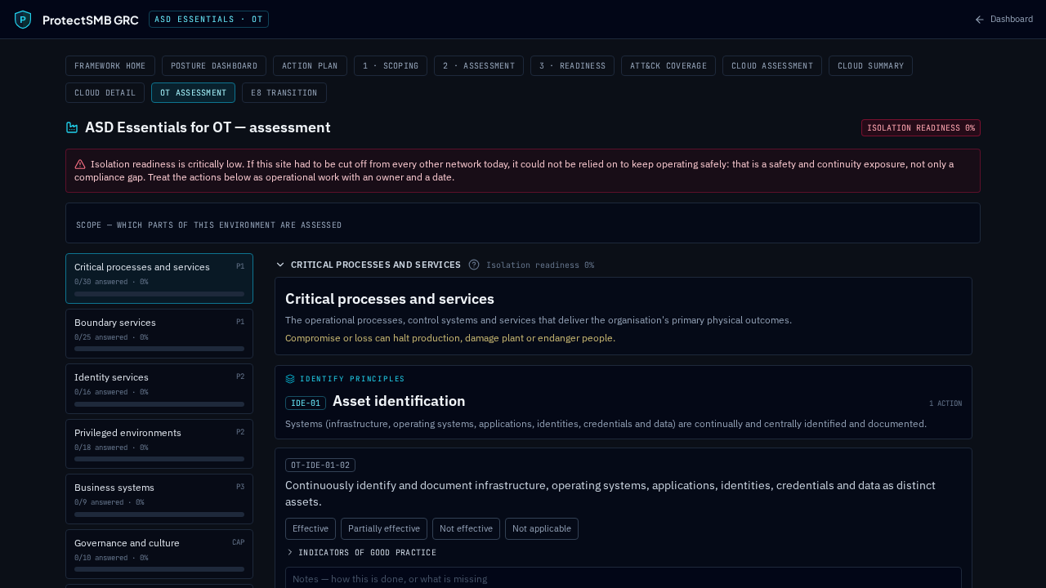Click the OT-IDE-01-02 identifier tag
The height and width of the screenshot is (588, 1046).
coord(320,465)
